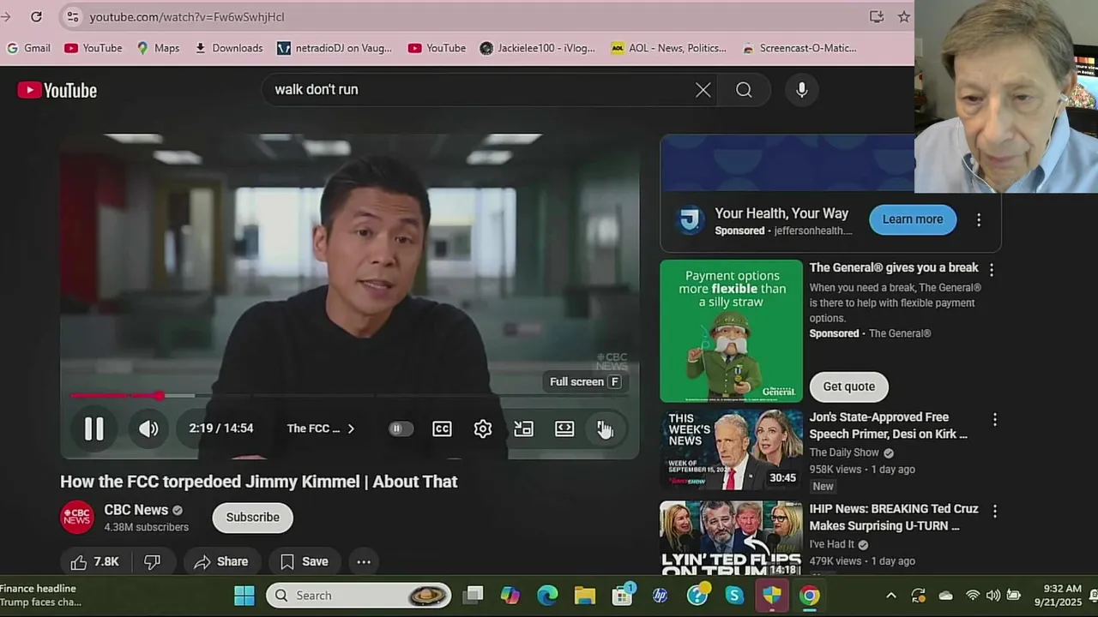Screen dimensions: 1098x617
Task: Like the video (7.8K)
Action: [95, 562]
